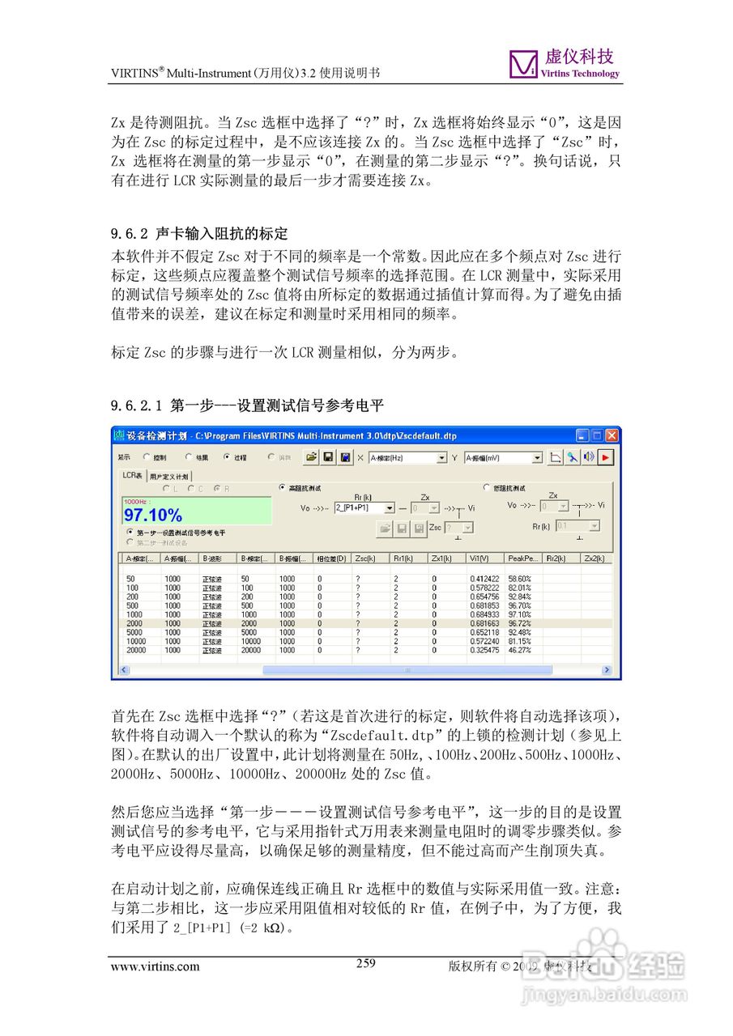Viewport: 733px width, 1036px height.
Task: Click the setup wrench icon
Action: pyautogui.click(x=572, y=457)
